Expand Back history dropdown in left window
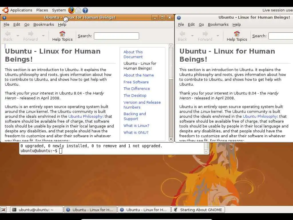The image size is (293, 220). (x=18, y=36)
